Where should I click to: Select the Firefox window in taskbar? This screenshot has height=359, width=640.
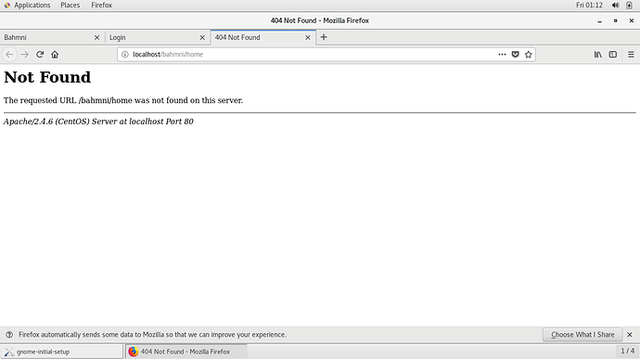point(186,352)
